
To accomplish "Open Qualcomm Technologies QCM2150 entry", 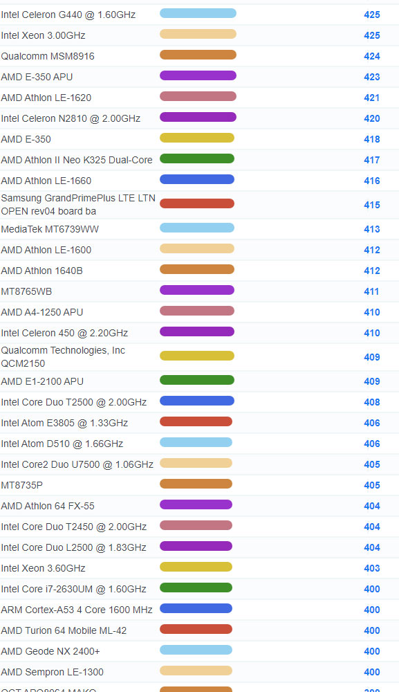I will (x=63, y=357).
